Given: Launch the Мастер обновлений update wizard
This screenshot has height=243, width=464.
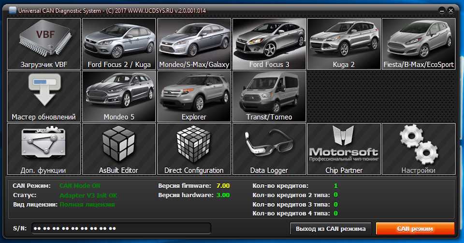Looking at the screenshot, I should click(44, 96).
